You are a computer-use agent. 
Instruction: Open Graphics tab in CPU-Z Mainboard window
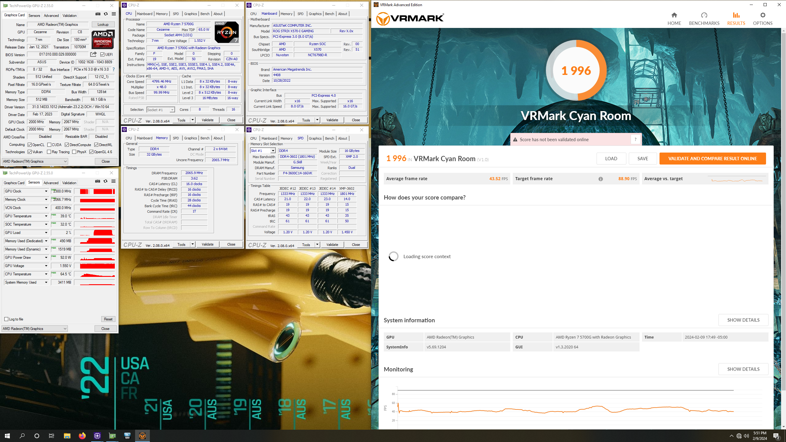(315, 14)
